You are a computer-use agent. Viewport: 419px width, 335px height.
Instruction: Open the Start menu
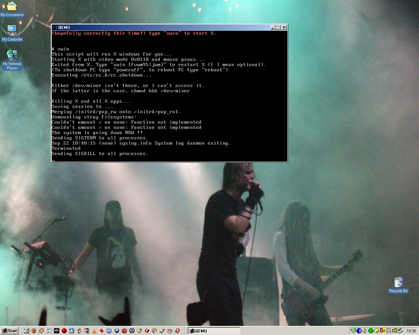click(x=10, y=331)
